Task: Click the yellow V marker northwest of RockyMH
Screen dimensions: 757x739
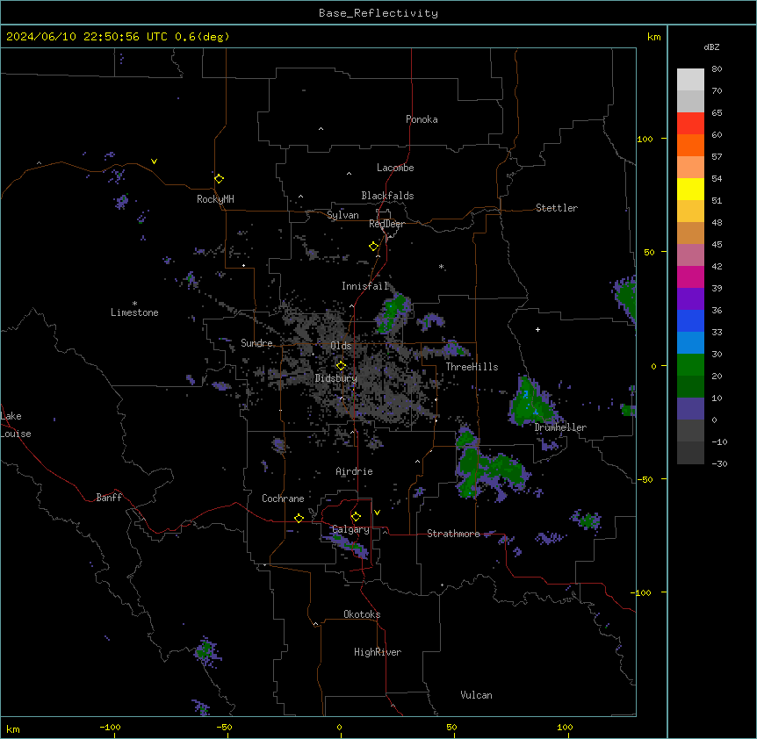Action: point(154,161)
